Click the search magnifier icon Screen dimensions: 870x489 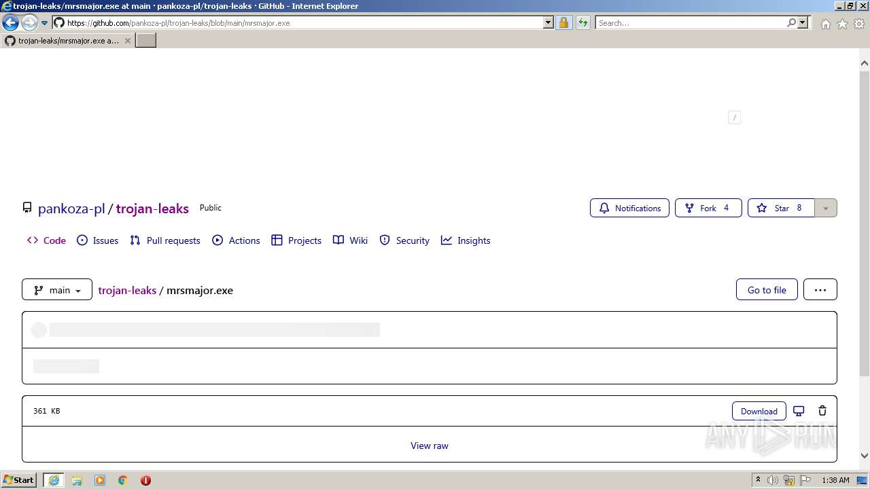point(791,22)
